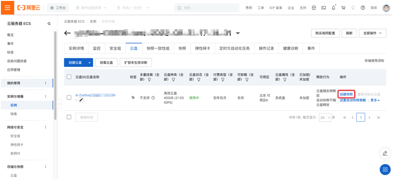Click the 设置自动快照策略 link
Screen dimensions: 393x180
click(353, 100)
